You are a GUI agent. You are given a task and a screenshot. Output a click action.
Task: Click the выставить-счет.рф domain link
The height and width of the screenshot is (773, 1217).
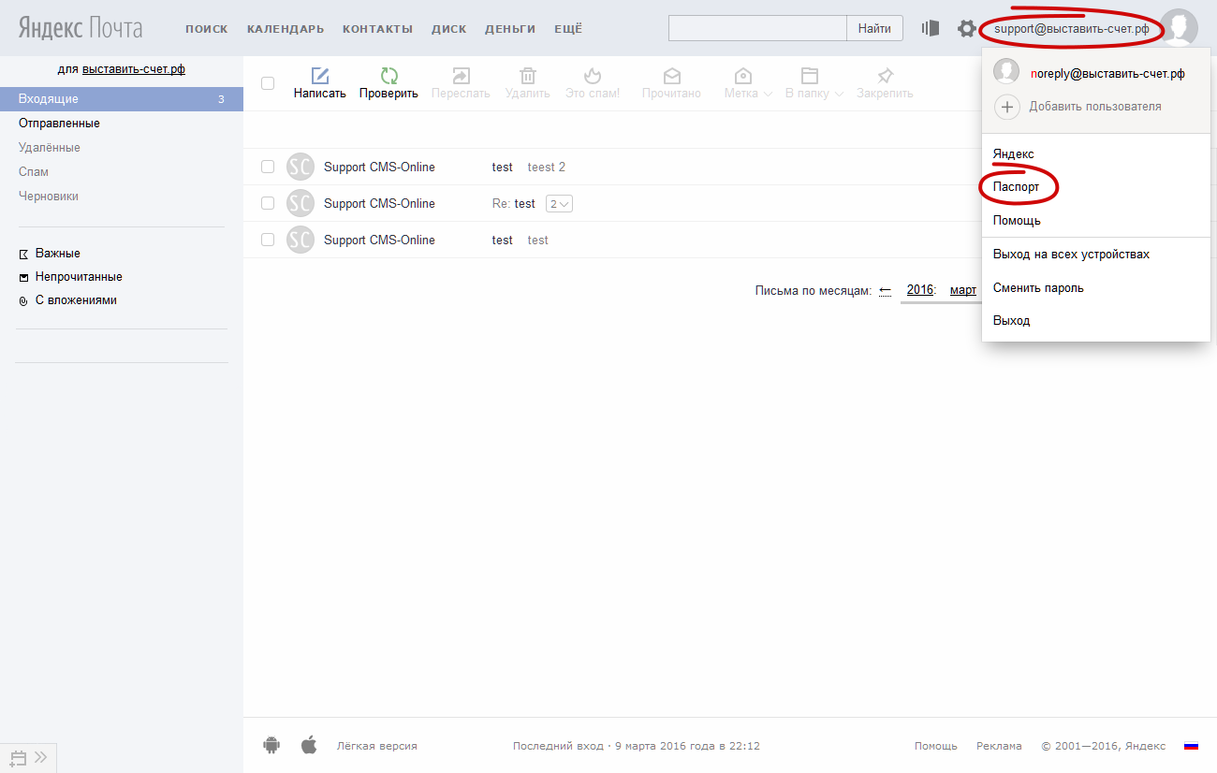pos(134,69)
